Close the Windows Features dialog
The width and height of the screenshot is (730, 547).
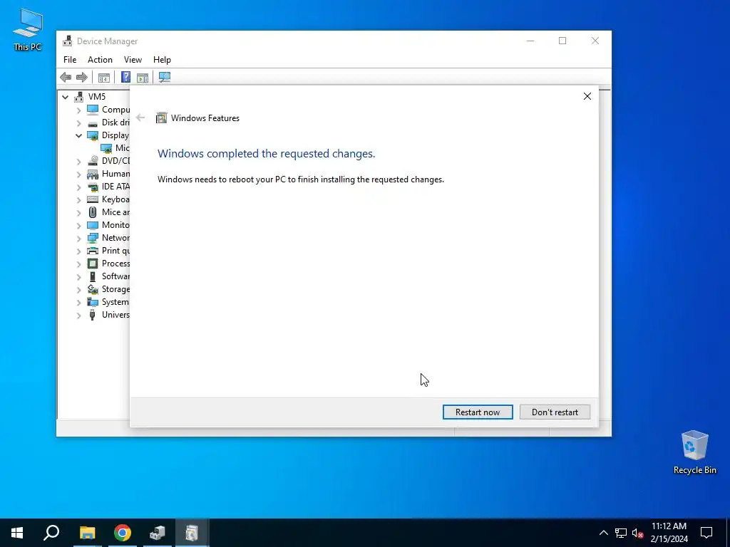click(587, 96)
